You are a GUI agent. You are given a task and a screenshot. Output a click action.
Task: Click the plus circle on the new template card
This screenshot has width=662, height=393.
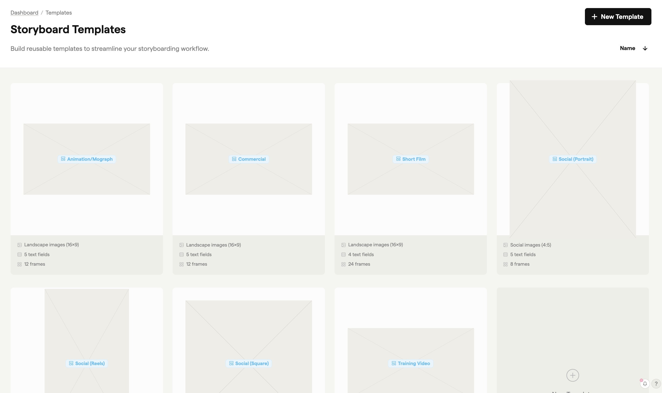[572, 375]
